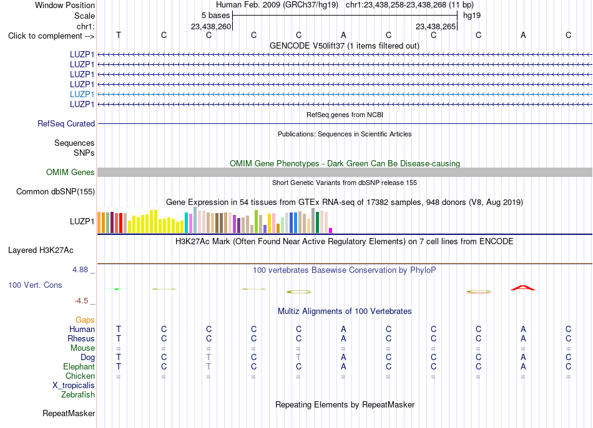This screenshot has height=428, width=593.
Task: Click the 4.88 PhyloP upper scale value
Action: [x=80, y=270]
